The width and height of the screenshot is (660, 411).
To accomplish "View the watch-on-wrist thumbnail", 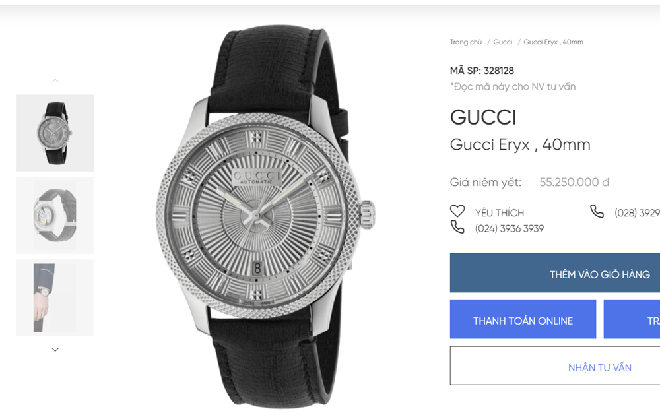I will pyautogui.click(x=55, y=298).
